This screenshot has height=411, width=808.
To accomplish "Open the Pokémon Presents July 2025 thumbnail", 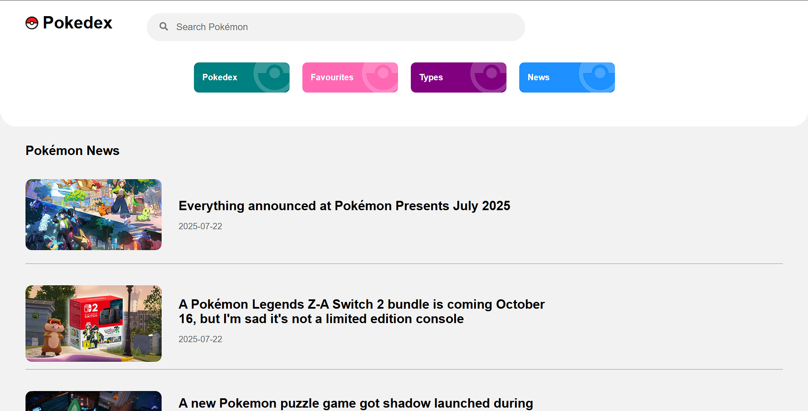I will (94, 214).
